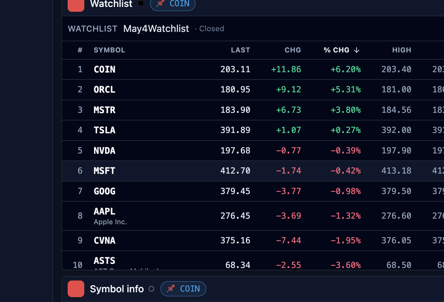Sort by the LAST column header
444x302 pixels.
pyautogui.click(x=240, y=50)
